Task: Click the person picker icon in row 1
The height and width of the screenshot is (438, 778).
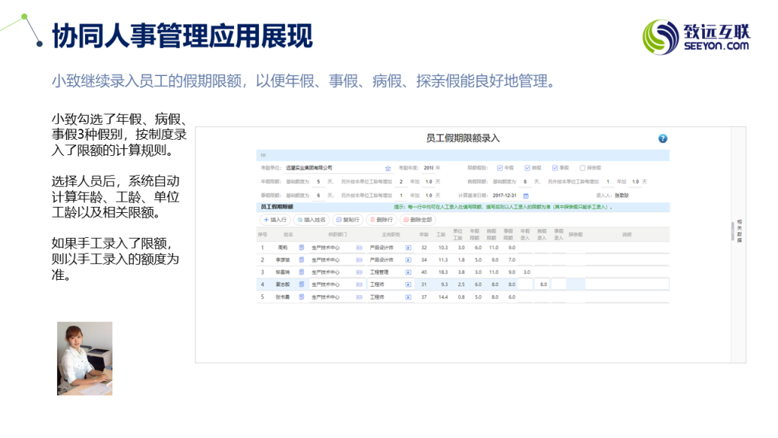Action: click(301, 247)
